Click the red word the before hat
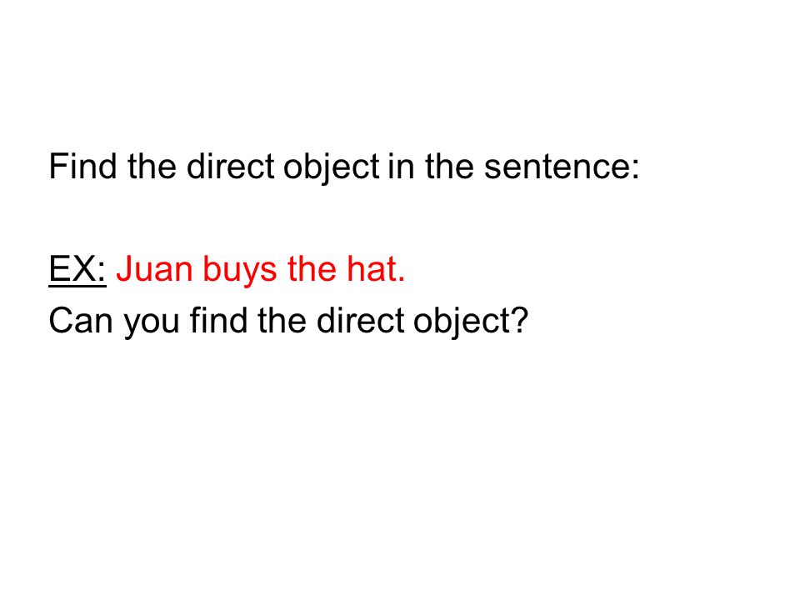 312,269
